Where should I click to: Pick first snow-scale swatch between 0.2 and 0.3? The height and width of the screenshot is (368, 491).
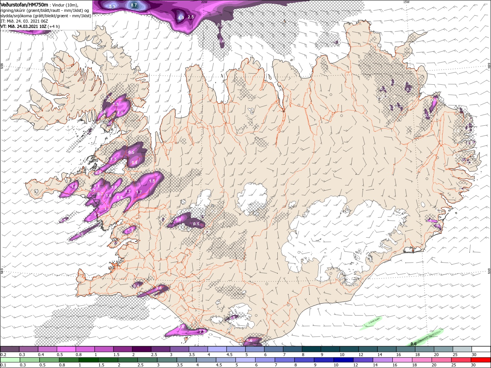point(9,349)
